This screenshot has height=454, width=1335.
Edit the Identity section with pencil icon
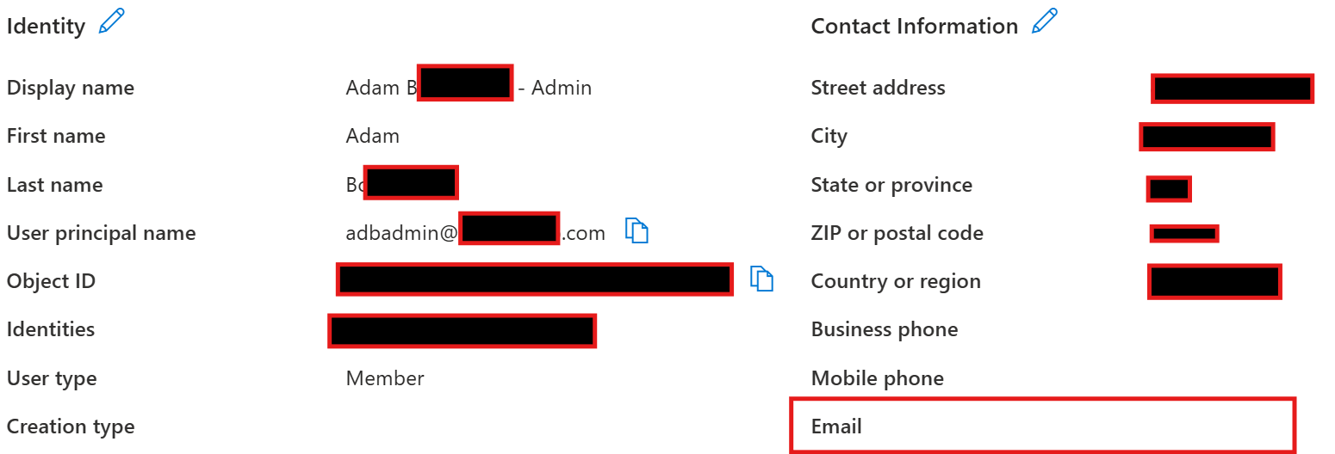click(x=112, y=21)
